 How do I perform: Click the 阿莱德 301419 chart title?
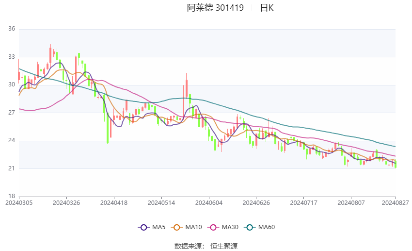[x=215, y=8]
